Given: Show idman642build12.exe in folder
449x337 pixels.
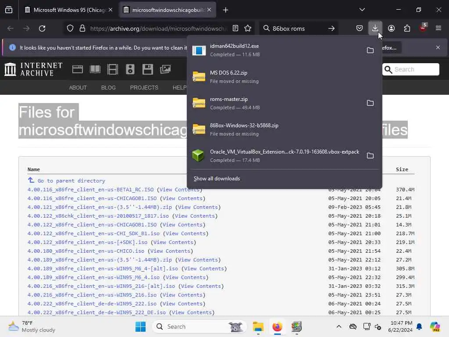Looking at the screenshot, I should click(370, 50).
